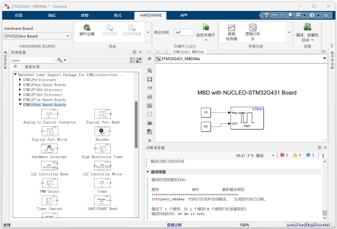The width and height of the screenshot is (337, 229).
Task: Open the Hardware Board STM32G4xx Based dropdown
Action: coord(37,36)
